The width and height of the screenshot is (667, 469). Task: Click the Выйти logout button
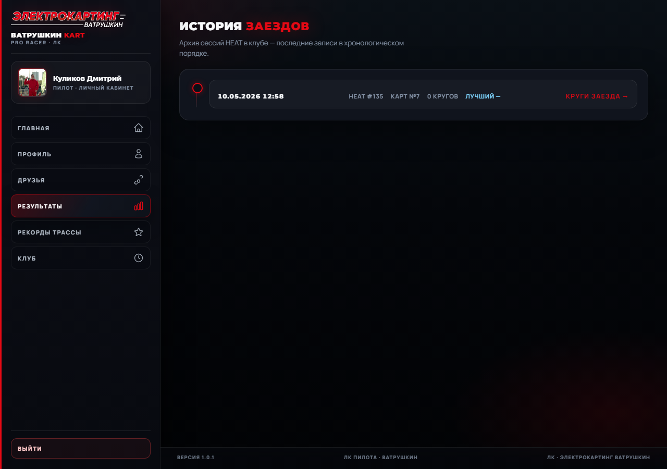coord(81,448)
